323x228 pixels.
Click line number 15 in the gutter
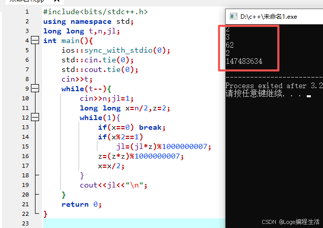pos(25,146)
